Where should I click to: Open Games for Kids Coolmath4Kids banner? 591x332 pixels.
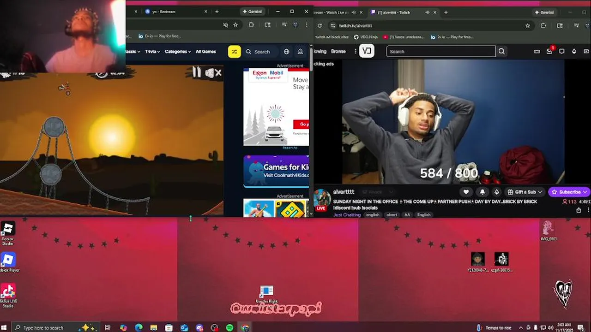pos(276,172)
